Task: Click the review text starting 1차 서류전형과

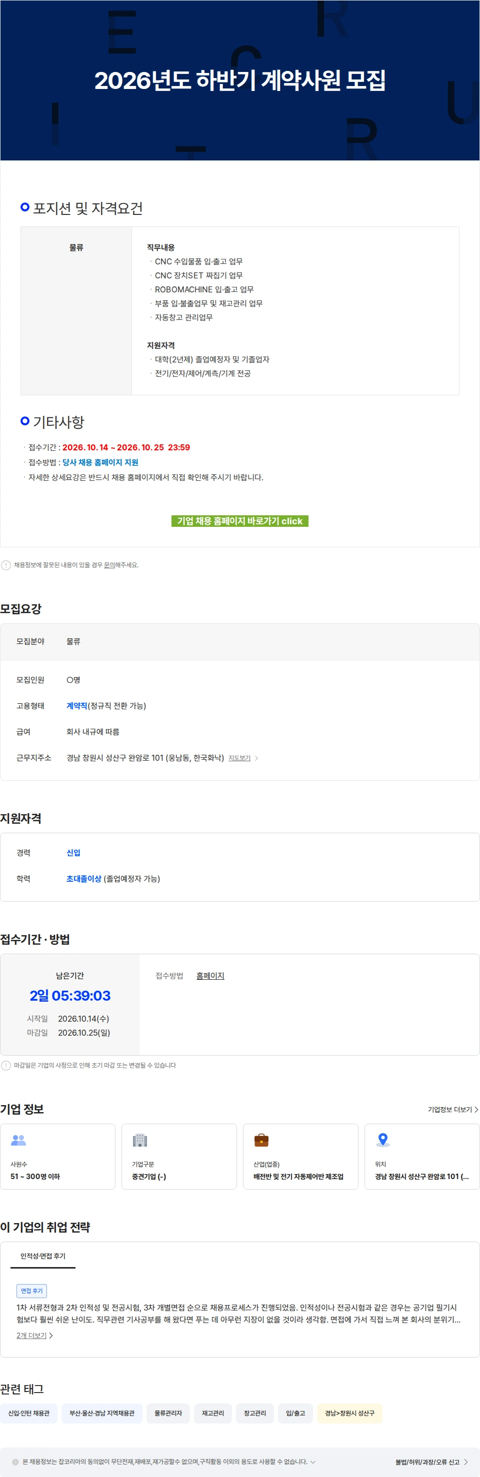Action: (x=238, y=1313)
